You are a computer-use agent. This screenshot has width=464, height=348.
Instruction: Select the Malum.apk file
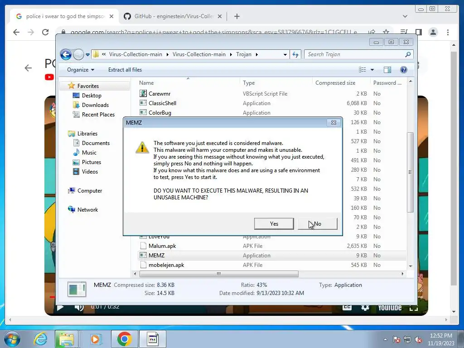(x=272, y=246)
